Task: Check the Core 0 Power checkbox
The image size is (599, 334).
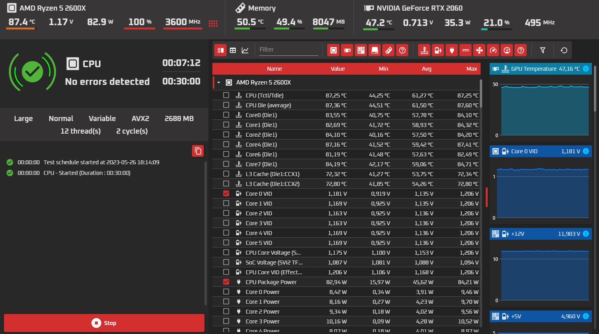Action: (x=226, y=292)
